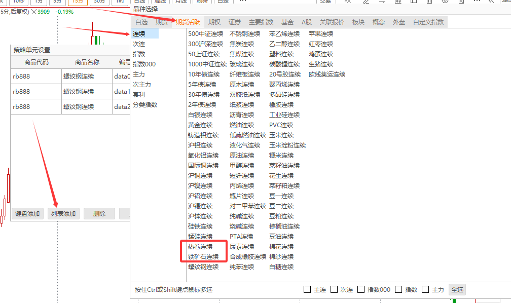
Task: Open the 自定义指数 tab
Action: 428,22
